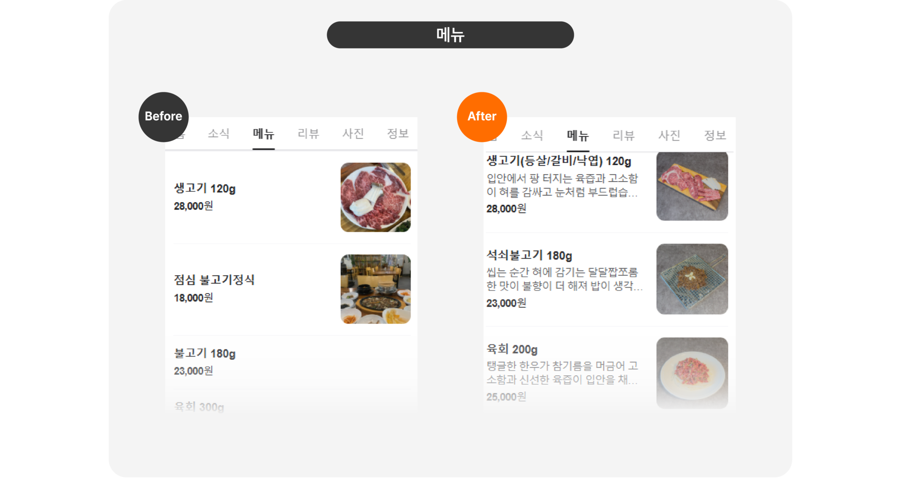Open raw meat on wooden board photo

(692, 186)
